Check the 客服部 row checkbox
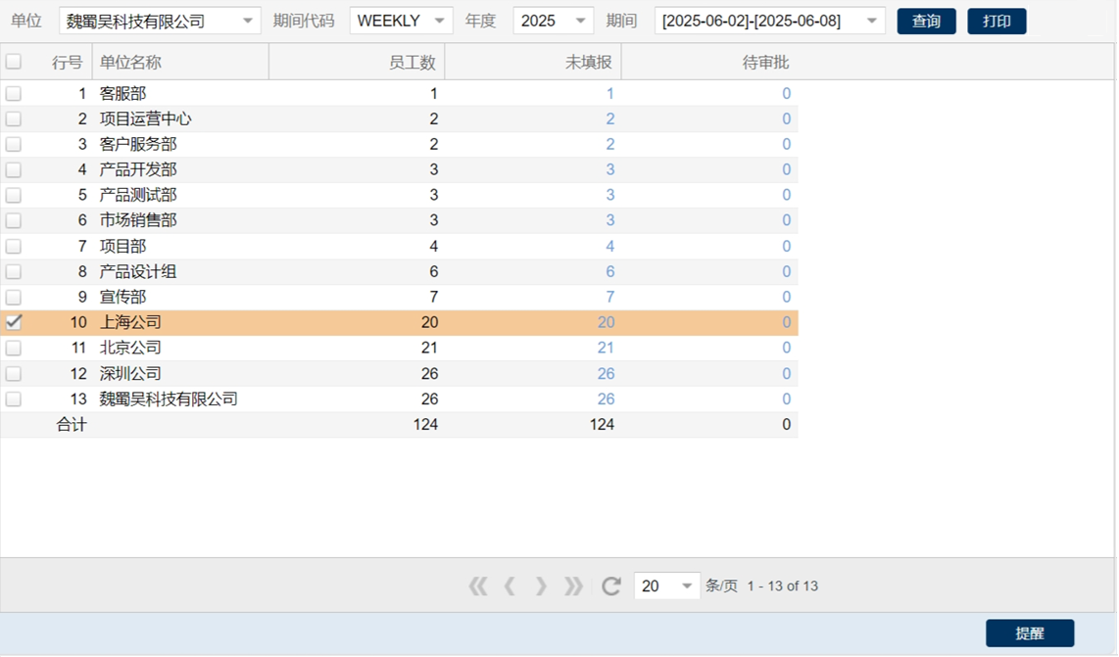1119x657 pixels. [x=14, y=94]
